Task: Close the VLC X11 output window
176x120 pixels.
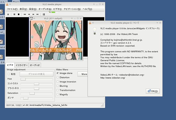Action: tap(81, 18)
